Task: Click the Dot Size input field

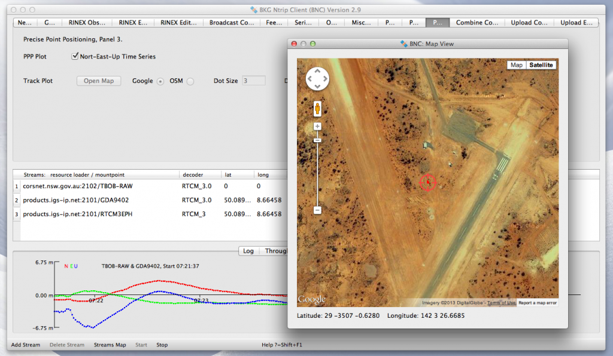Action: tap(254, 81)
